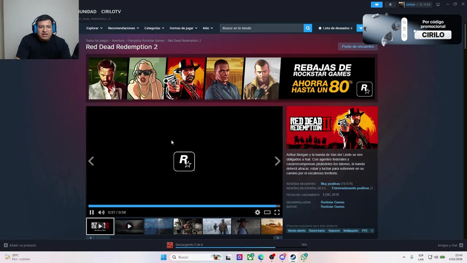The image size is (467, 263).
Task: Expand the Explorar dropdown
Action: click(x=94, y=28)
